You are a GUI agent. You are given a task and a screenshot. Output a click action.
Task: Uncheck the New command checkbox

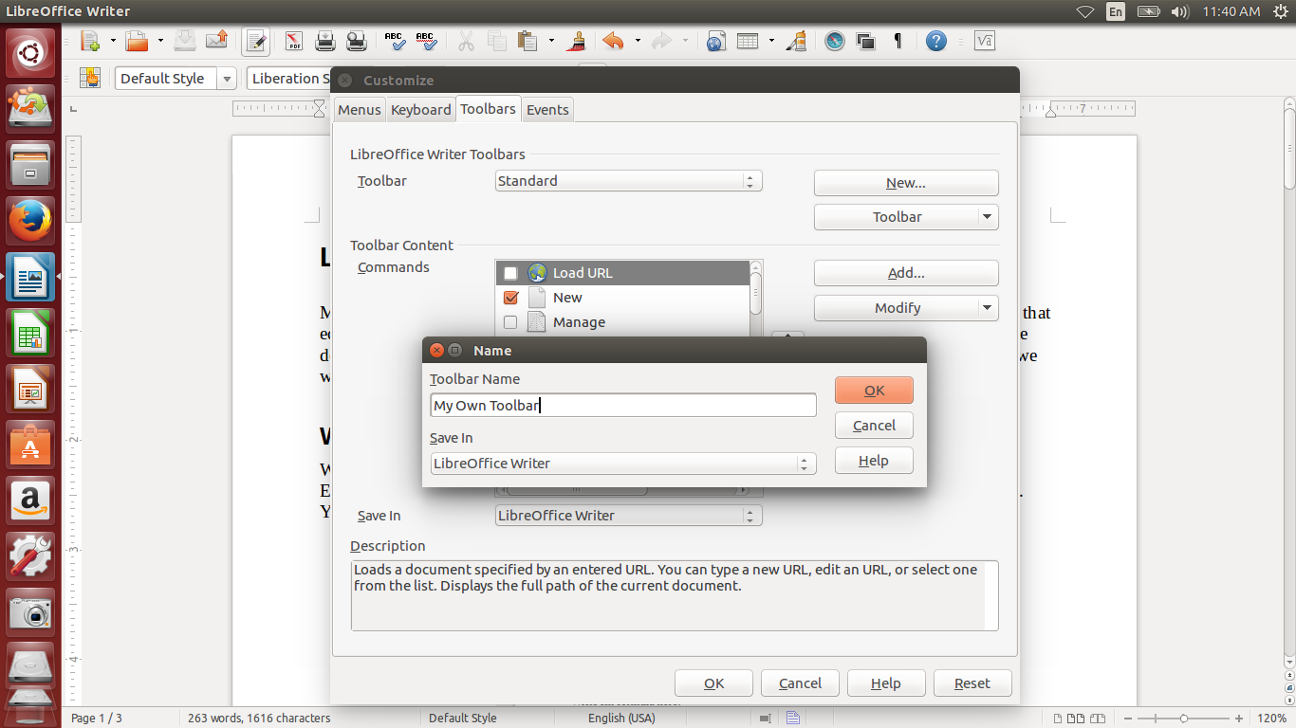click(510, 298)
